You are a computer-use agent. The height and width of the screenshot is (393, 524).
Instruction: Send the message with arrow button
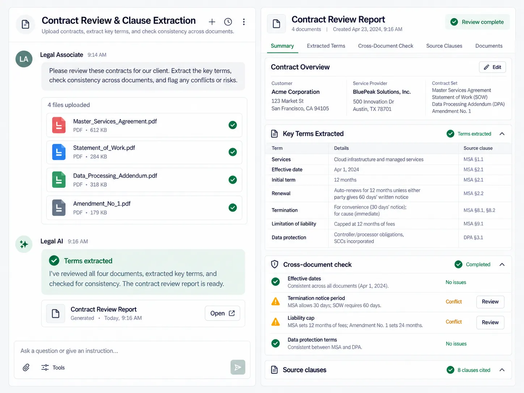[238, 367]
